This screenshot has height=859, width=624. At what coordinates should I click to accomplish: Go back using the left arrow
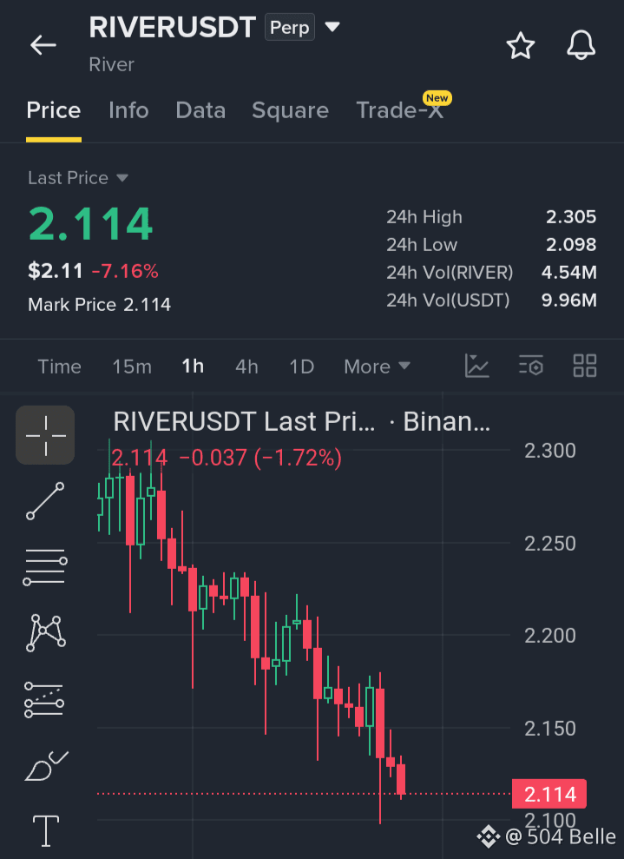point(43,45)
